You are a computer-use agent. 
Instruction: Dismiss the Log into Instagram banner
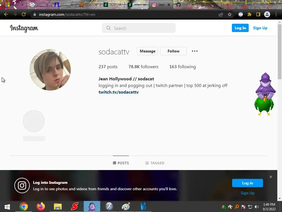click(x=271, y=177)
